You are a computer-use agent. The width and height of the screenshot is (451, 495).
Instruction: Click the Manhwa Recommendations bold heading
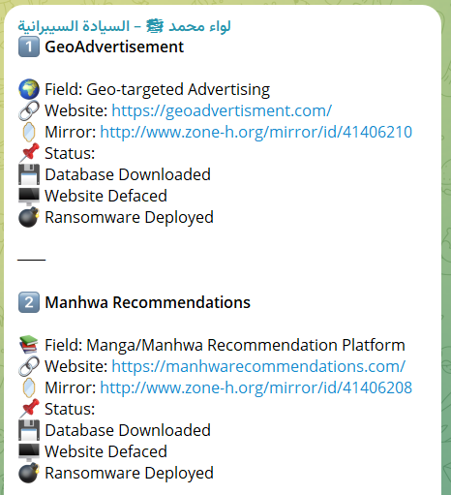click(x=147, y=302)
